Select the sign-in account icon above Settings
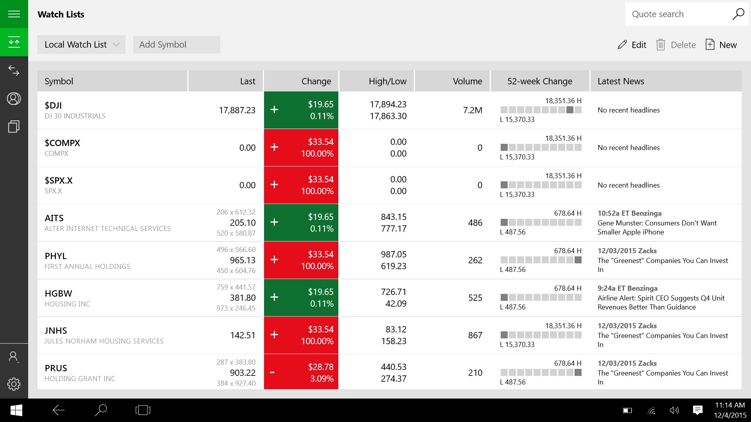Viewport: 751px width, 422px height. click(x=14, y=356)
